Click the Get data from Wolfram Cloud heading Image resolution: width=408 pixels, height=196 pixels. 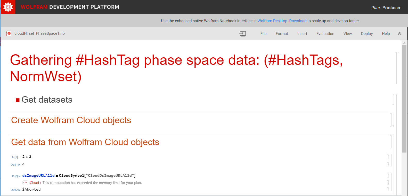tap(85, 142)
